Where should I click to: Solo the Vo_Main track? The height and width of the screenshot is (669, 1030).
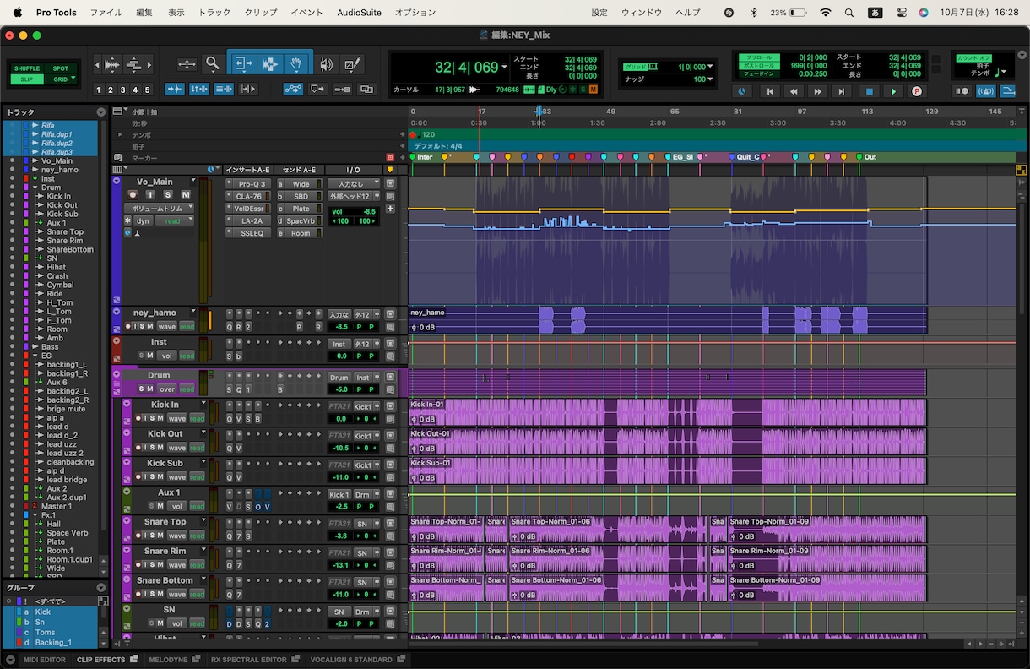167,195
